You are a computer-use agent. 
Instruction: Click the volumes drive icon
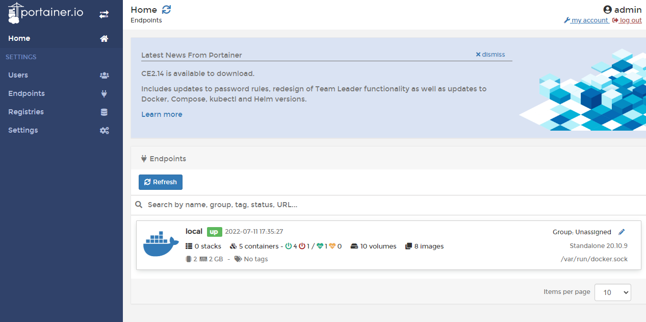(x=354, y=246)
